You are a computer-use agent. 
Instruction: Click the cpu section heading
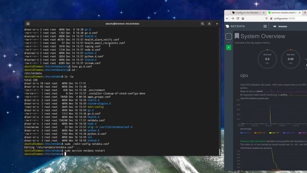[x=244, y=75]
